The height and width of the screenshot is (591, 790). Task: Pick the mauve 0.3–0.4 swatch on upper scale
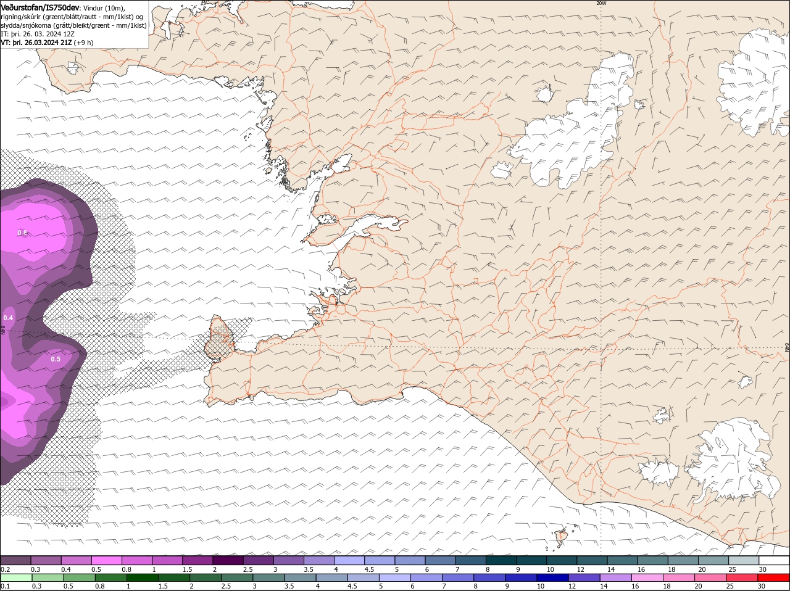pos(46,560)
